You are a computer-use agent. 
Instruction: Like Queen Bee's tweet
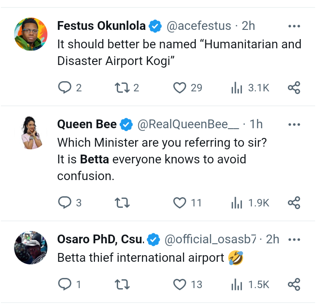click(180, 202)
